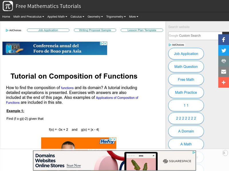The height and width of the screenshot is (171, 229).
Task: Click the functions hyperlink
Action: tap(67, 88)
